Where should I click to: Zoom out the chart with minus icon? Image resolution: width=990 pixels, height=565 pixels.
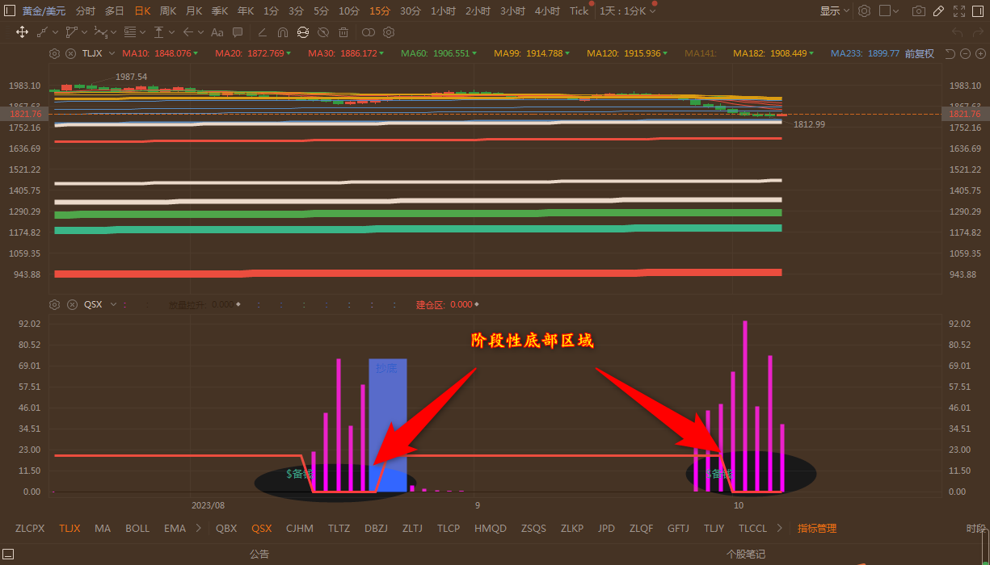coord(965,53)
